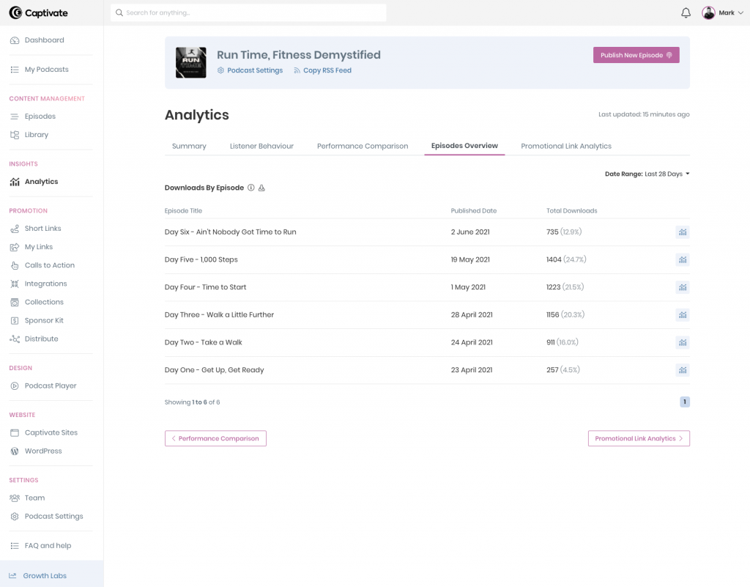This screenshot has height=587, width=750.
Task: Open analytics chart for Day Three - Walk a Little Further
Action: [x=683, y=314]
